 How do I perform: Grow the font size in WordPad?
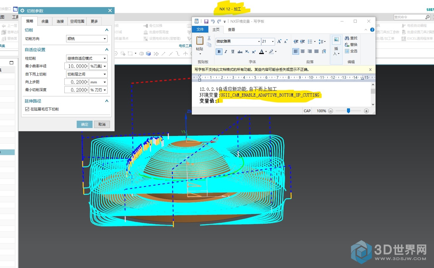pos(279,41)
